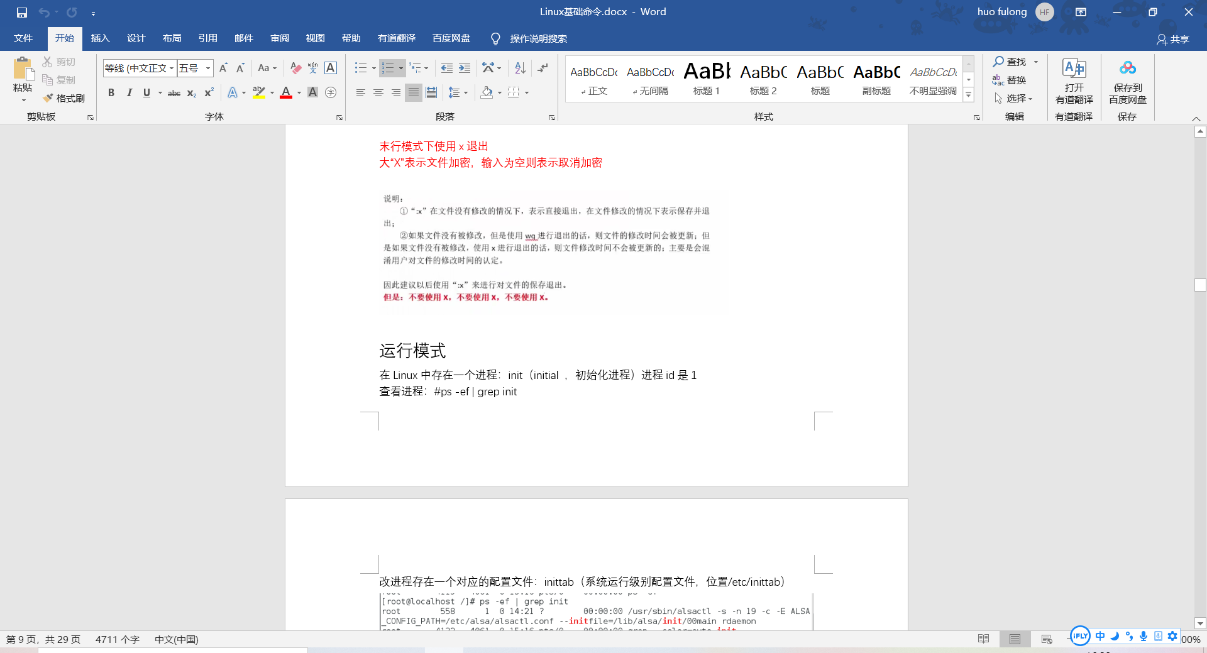Click the text highlight color icon
1207x653 pixels.
[x=258, y=92]
